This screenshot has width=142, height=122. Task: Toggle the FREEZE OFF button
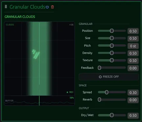(x=109, y=77)
